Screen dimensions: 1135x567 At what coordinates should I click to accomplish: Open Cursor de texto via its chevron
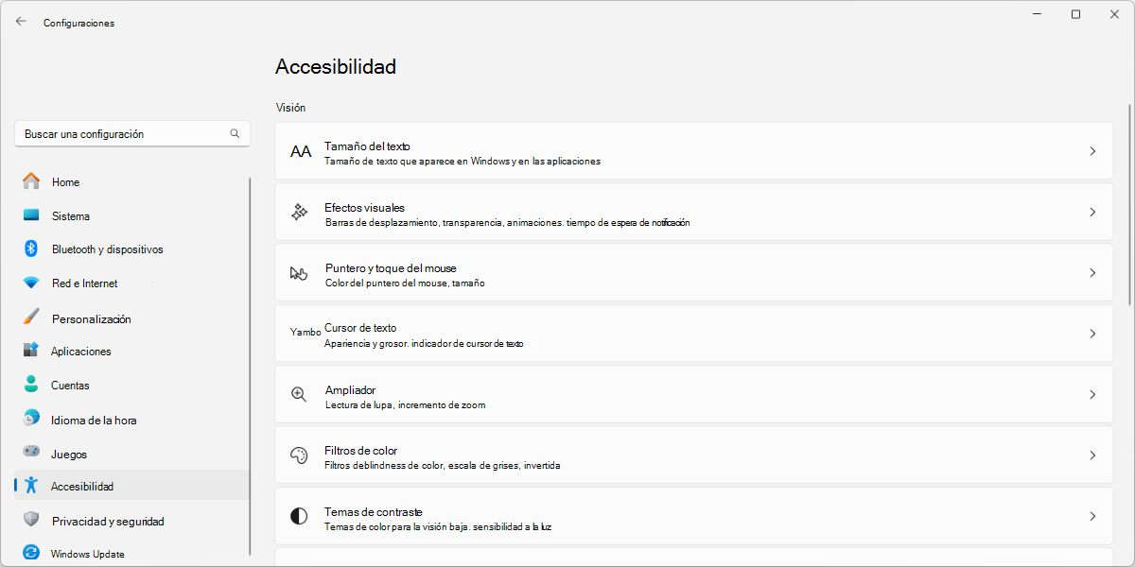(1092, 334)
